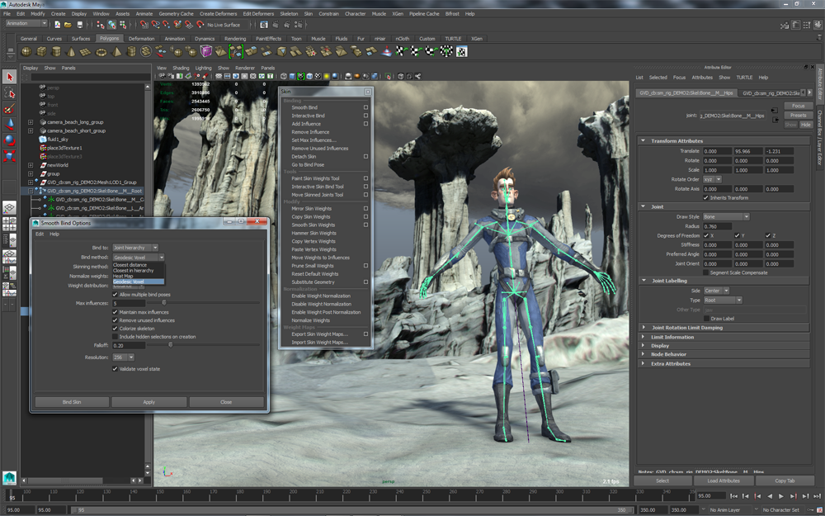
Task: Click the Falloff slider handle
Action: (x=170, y=345)
